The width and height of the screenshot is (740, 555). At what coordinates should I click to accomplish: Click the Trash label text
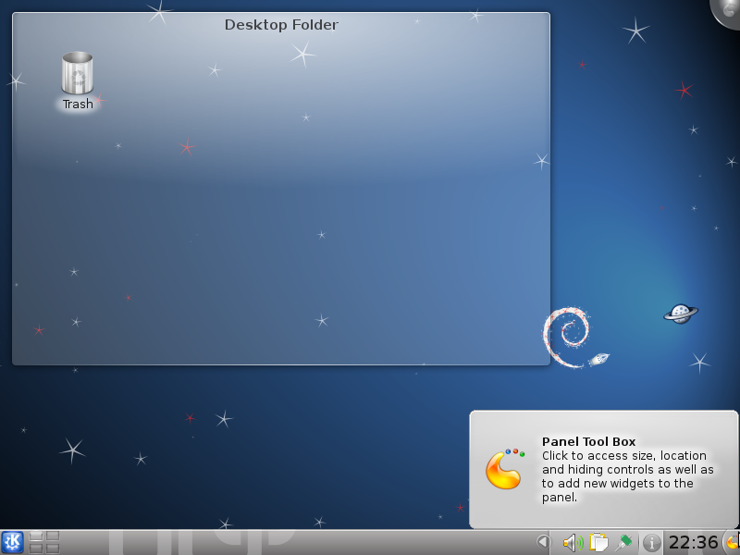click(x=78, y=104)
